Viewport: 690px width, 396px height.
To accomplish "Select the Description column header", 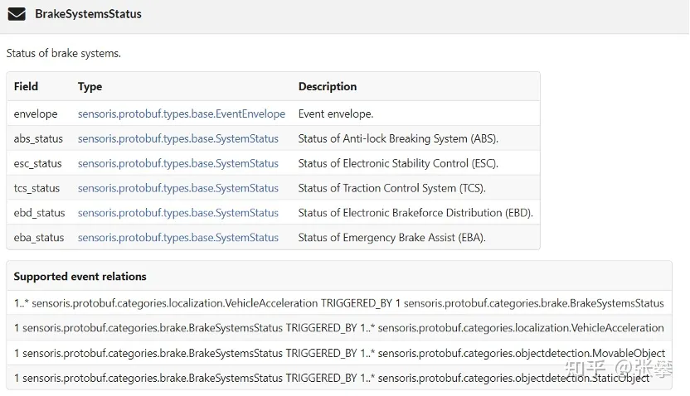I will pyautogui.click(x=328, y=87).
